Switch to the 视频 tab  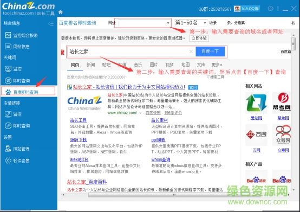169,65
